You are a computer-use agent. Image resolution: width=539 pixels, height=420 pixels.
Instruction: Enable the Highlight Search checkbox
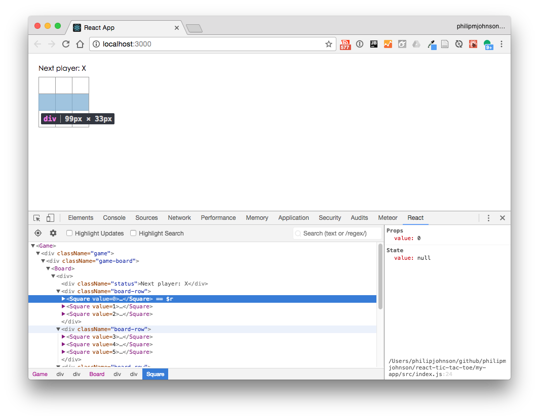point(134,233)
